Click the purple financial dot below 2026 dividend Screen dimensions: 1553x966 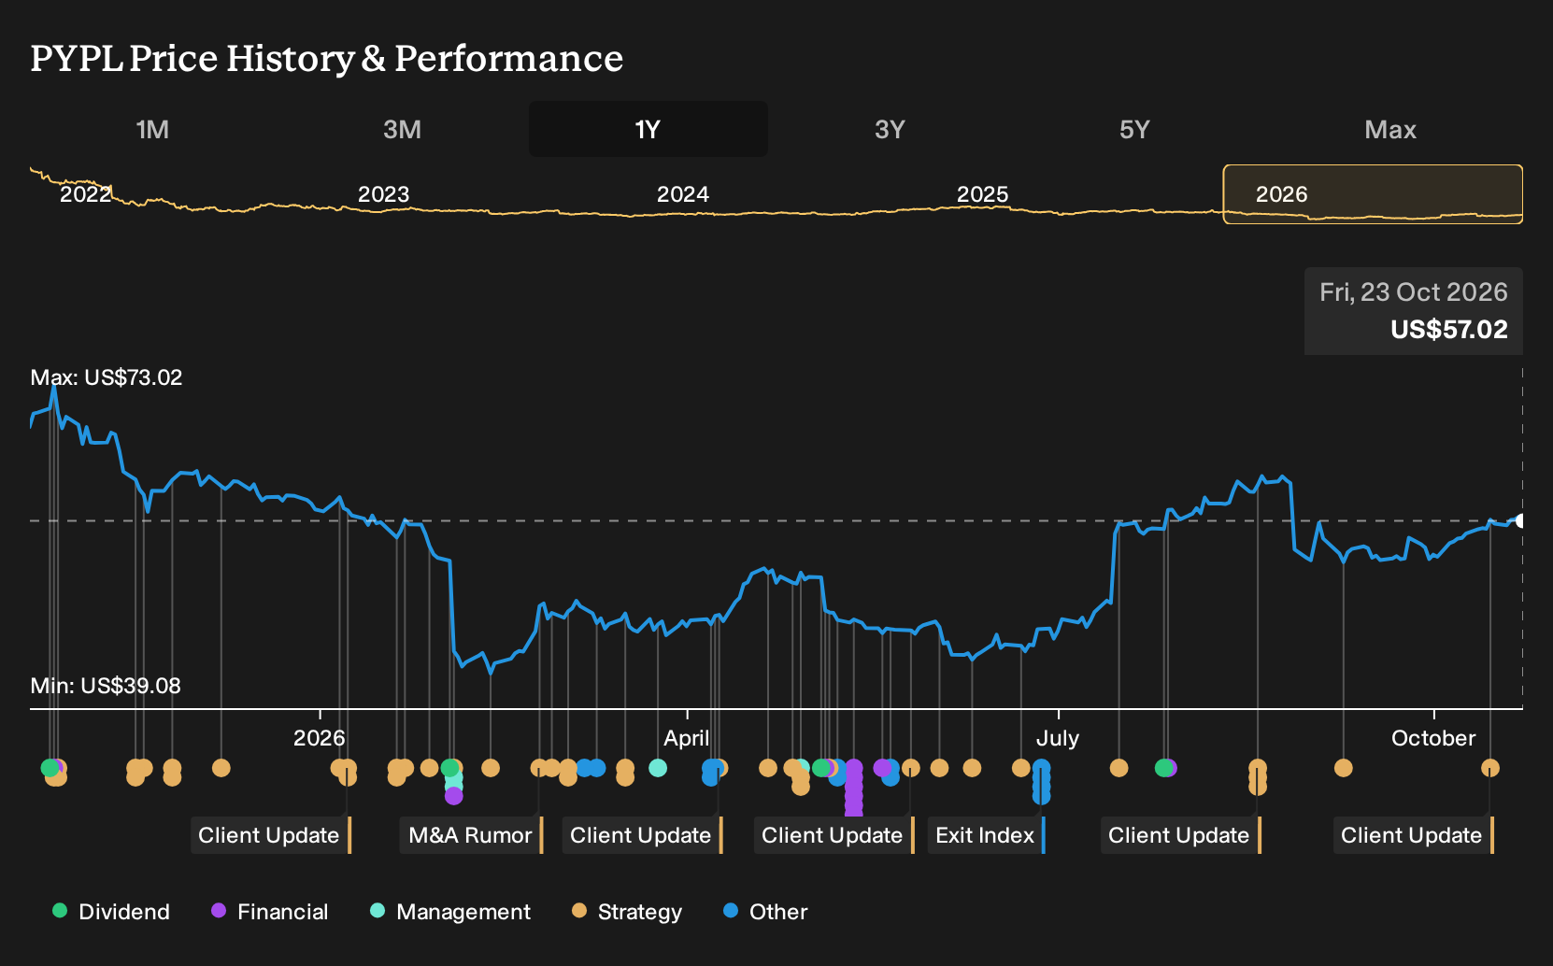click(x=453, y=796)
